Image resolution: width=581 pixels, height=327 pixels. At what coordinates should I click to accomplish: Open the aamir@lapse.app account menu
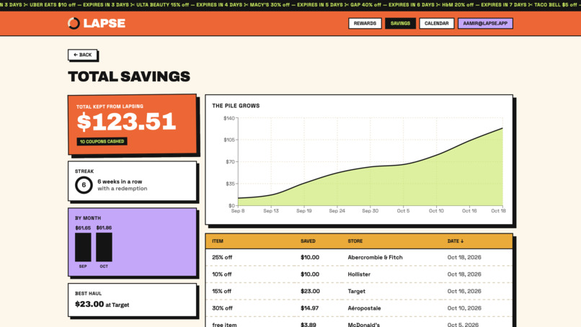click(485, 23)
